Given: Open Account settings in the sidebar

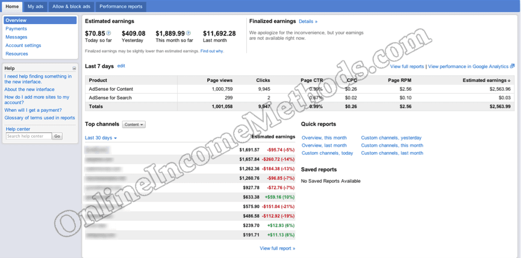Looking at the screenshot, I should (23, 46).
